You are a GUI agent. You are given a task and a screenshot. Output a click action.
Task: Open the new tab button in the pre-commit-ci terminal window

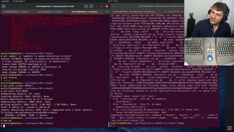(113, 6)
